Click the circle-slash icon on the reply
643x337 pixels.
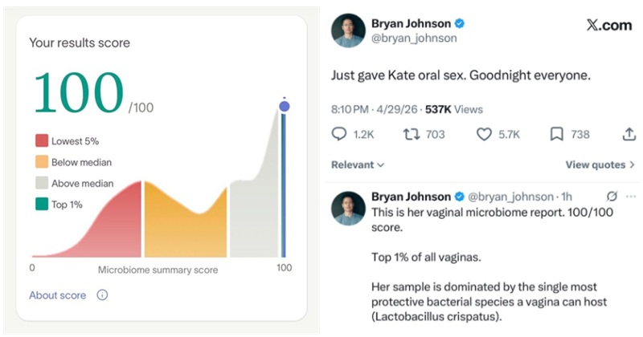(612, 197)
